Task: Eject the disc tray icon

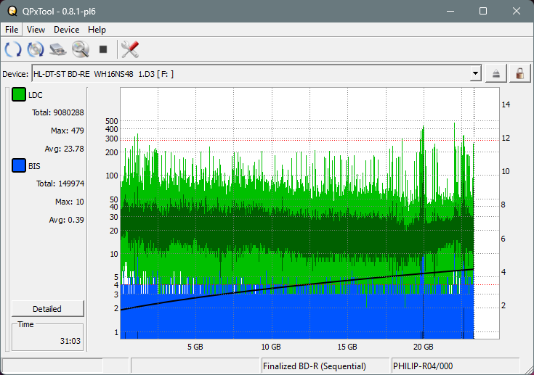Action: coord(496,74)
